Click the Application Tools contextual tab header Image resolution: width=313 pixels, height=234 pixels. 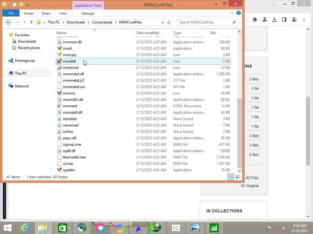[x=88, y=5]
